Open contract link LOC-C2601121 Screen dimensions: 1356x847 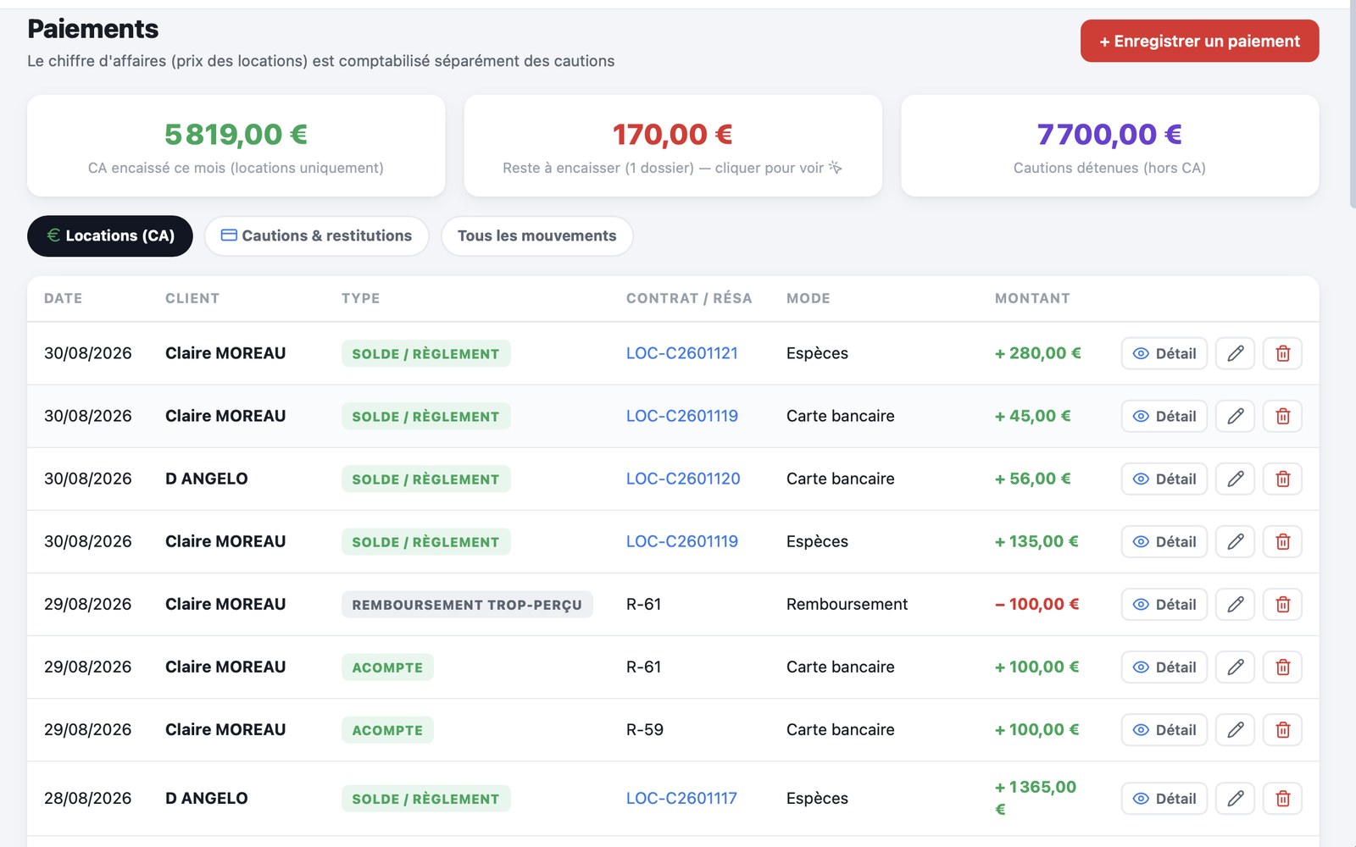click(x=682, y=353)
